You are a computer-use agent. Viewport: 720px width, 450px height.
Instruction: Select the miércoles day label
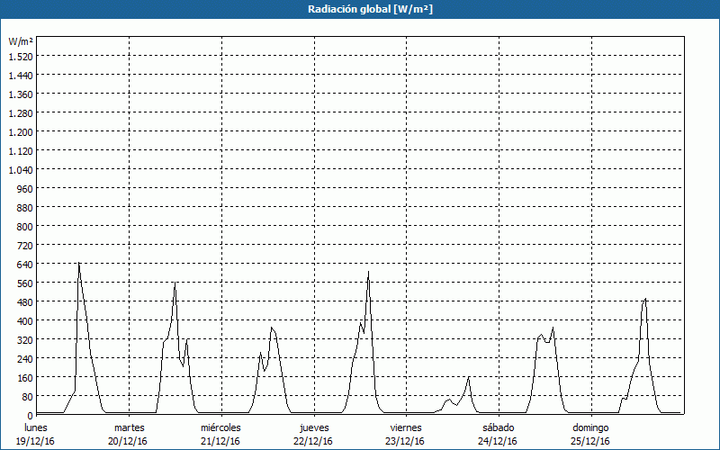(x=220, y=427)
